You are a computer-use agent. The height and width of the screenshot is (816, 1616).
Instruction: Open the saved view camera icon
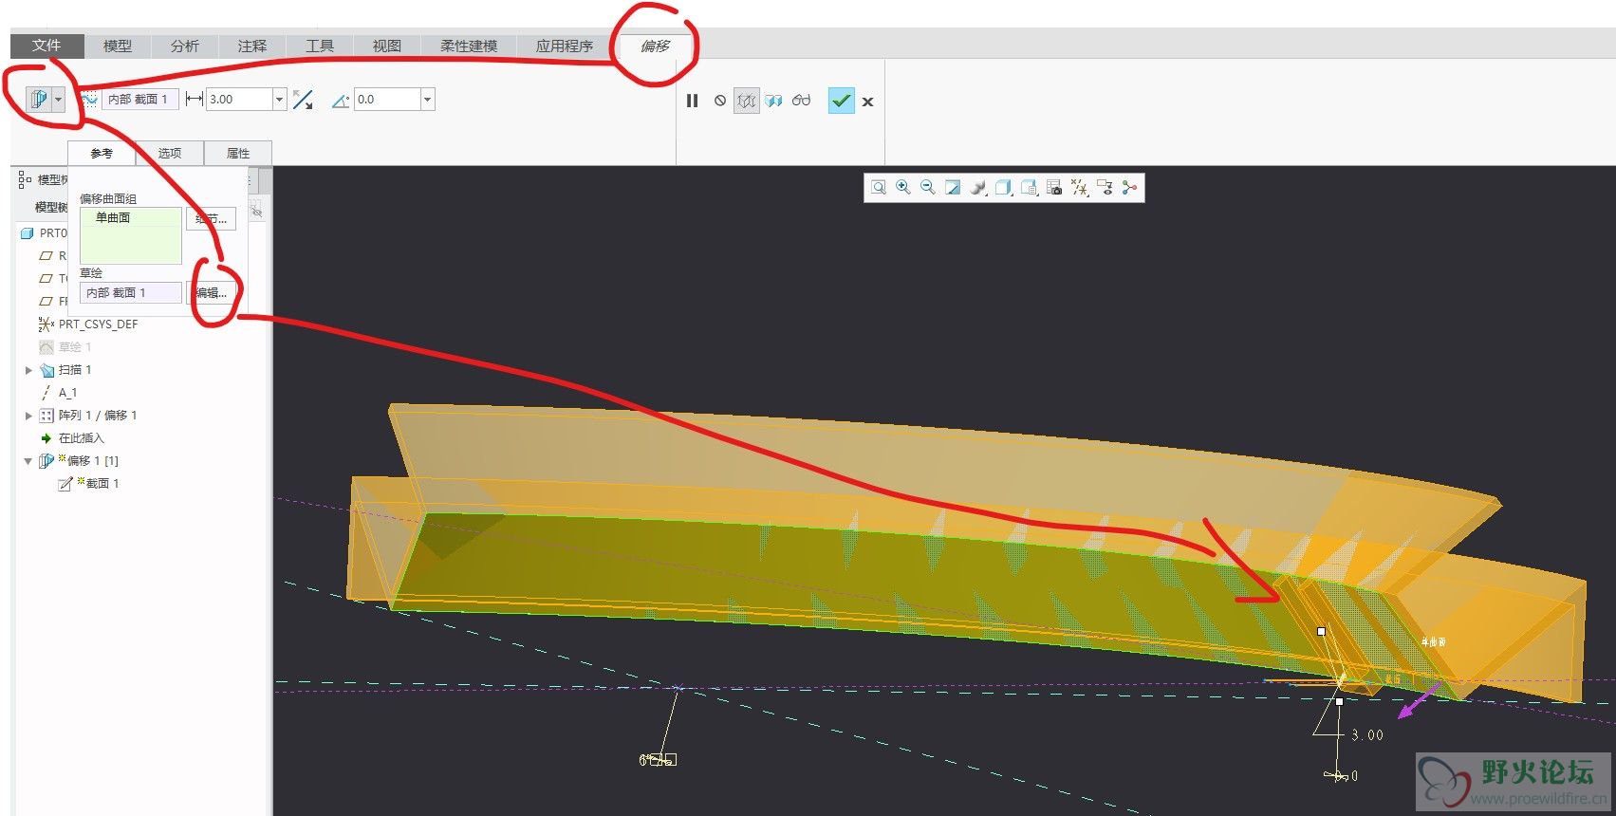[1054, 188]
